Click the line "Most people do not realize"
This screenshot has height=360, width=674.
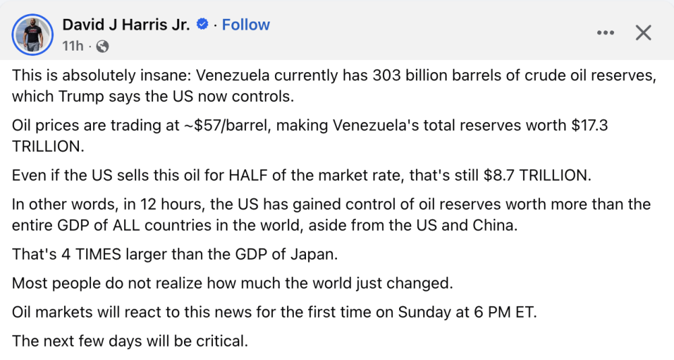pos(232,283)
